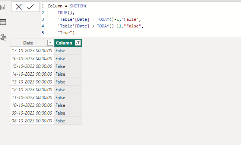This screenshot has width=241, height=145.
Task: Click False cell in 09-10-2023 row
Action: [x=68, y=113]
